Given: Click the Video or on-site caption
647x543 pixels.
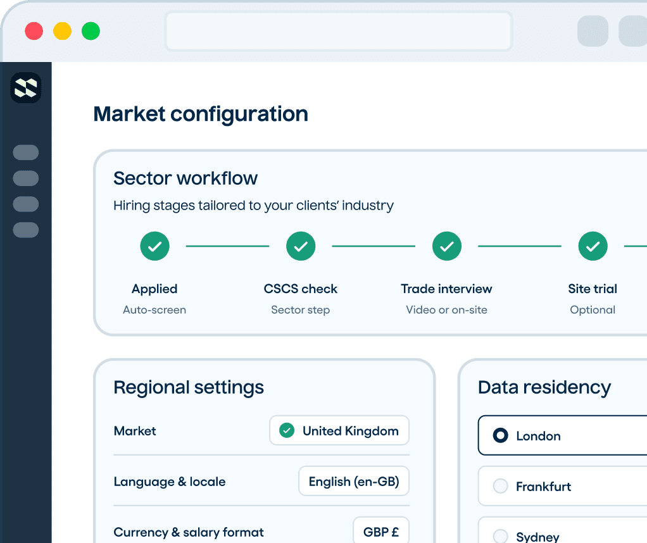Looking at the screenshot, I should 447,310.
